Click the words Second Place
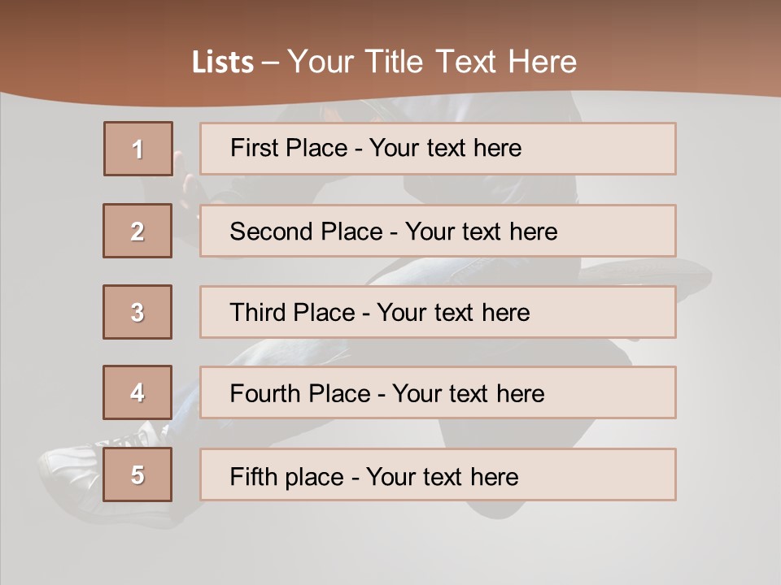This screenshot has width=781, height=585. pyautogui.click(x=307, y=232)
